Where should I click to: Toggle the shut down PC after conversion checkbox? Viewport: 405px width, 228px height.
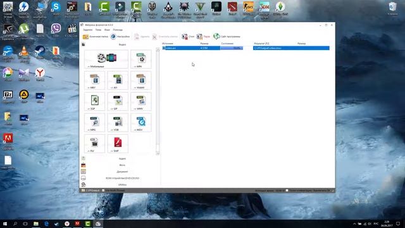click(x=287, y=191)
